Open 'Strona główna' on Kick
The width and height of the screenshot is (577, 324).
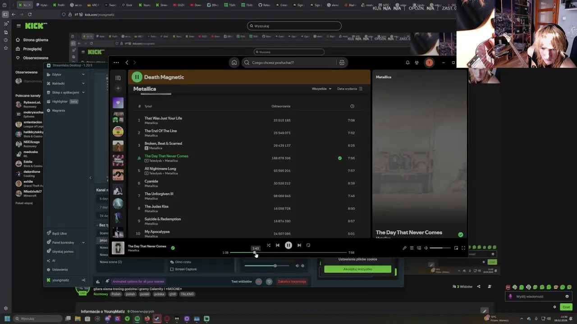tap(32, 40)
